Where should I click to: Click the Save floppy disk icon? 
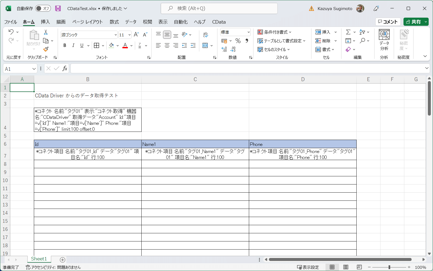58,8
